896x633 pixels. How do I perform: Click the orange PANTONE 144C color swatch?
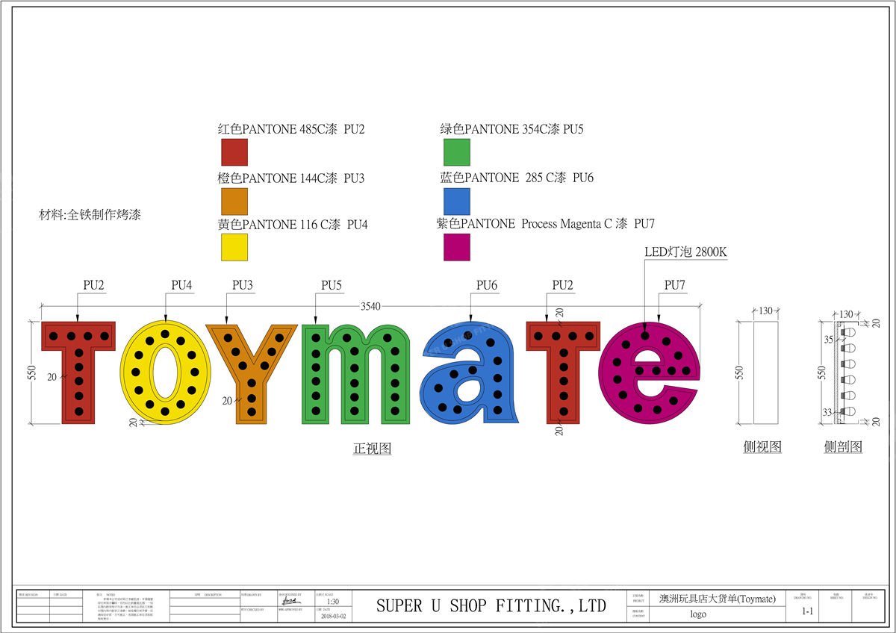(x=234, y=202)
